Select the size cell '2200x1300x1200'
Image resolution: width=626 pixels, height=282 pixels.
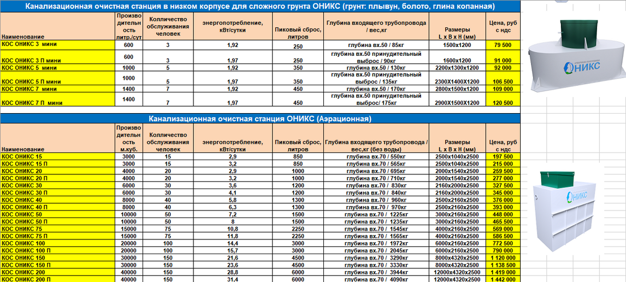click(x=458, y=68)
